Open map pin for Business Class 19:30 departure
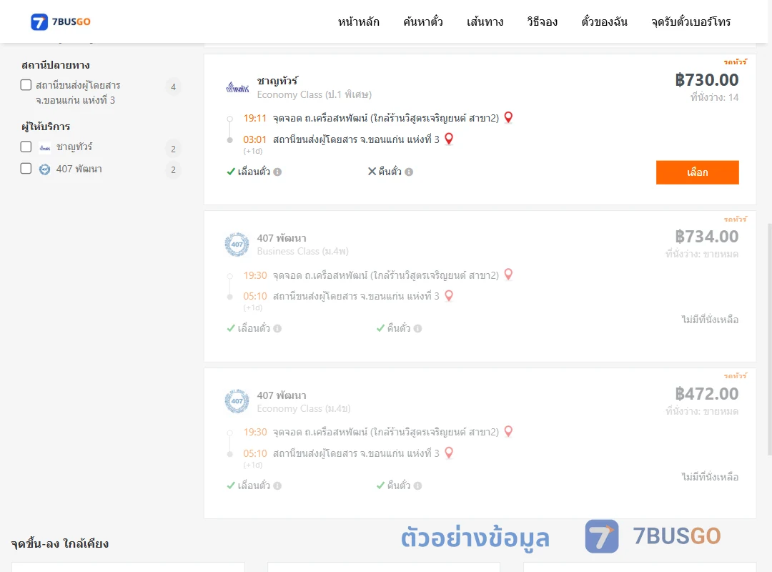Image resolution: width=772 pixels, height=572 pixels. (509, 275)
